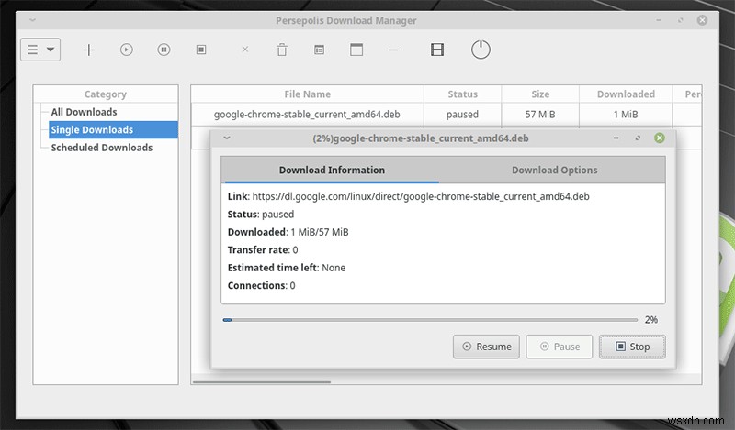Switch to Download Options tab
The height and width of the screenshot is (430, 735).
point(554,170)
